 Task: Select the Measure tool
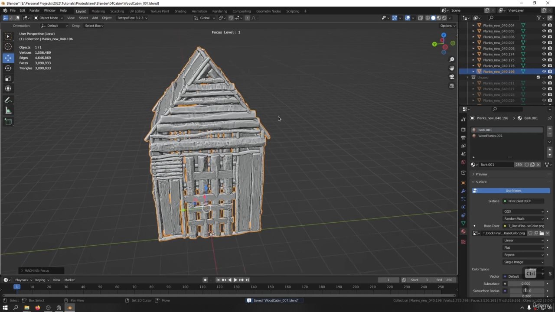pyautogui.click(x=8, y=110)
